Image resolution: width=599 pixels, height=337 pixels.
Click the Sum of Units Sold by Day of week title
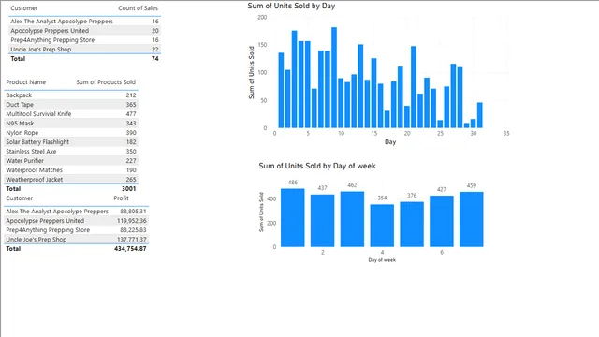point(317,166)
